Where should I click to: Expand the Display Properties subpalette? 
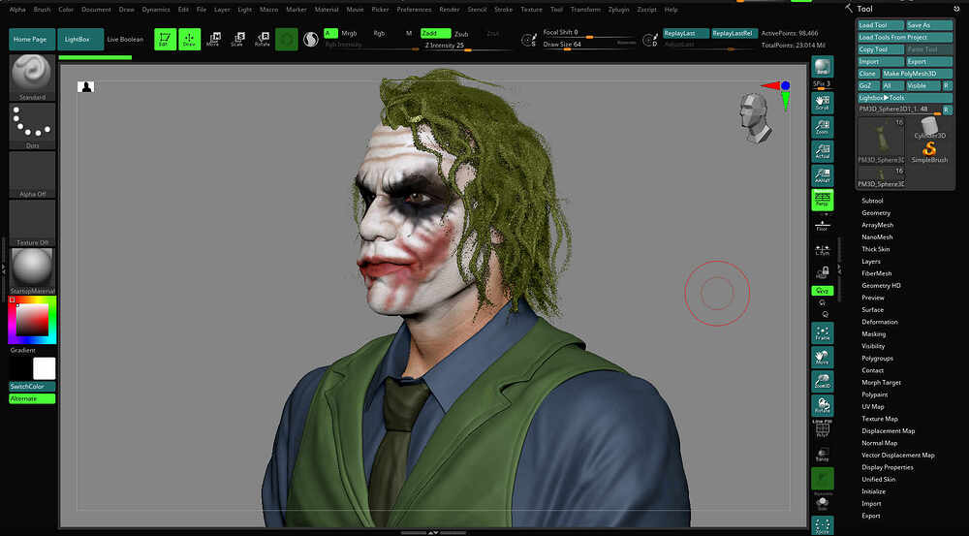[x=887, y=467]
